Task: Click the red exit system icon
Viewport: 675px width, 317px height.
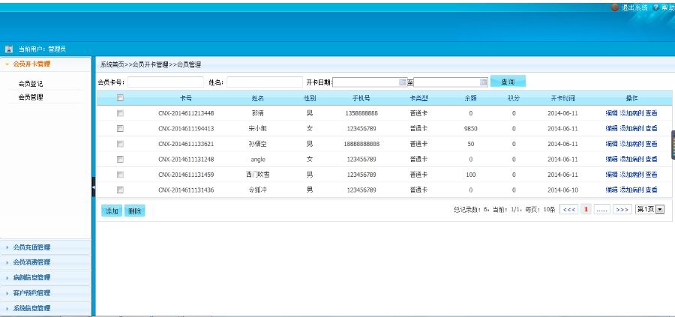Action: [x=615, y=7]
